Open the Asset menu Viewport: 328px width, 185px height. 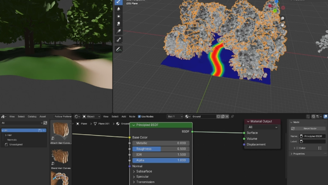[x=43, y=116]
